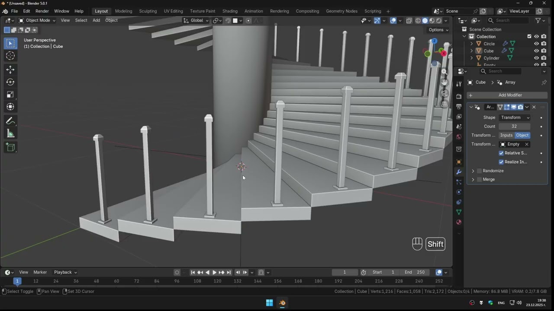Screen dimensions: 554x311
Task: Select the Cursor tool in viewport toolbar
Action: coord(11,56)
